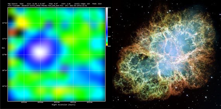Click the 3215 value atop the color scale

[110, 8]
